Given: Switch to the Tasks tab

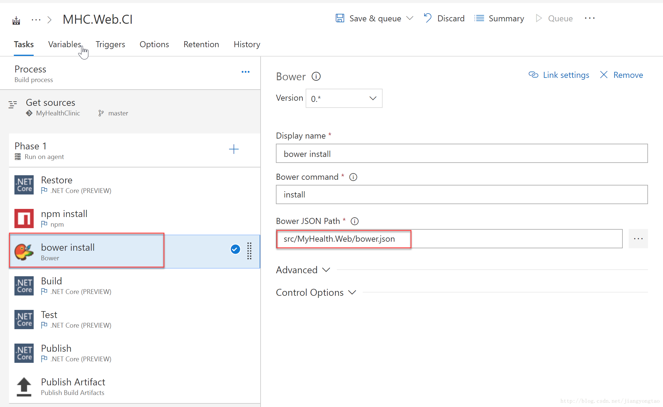Looking at the screenshot, I should pyautogui.click(x=24, y=44).
